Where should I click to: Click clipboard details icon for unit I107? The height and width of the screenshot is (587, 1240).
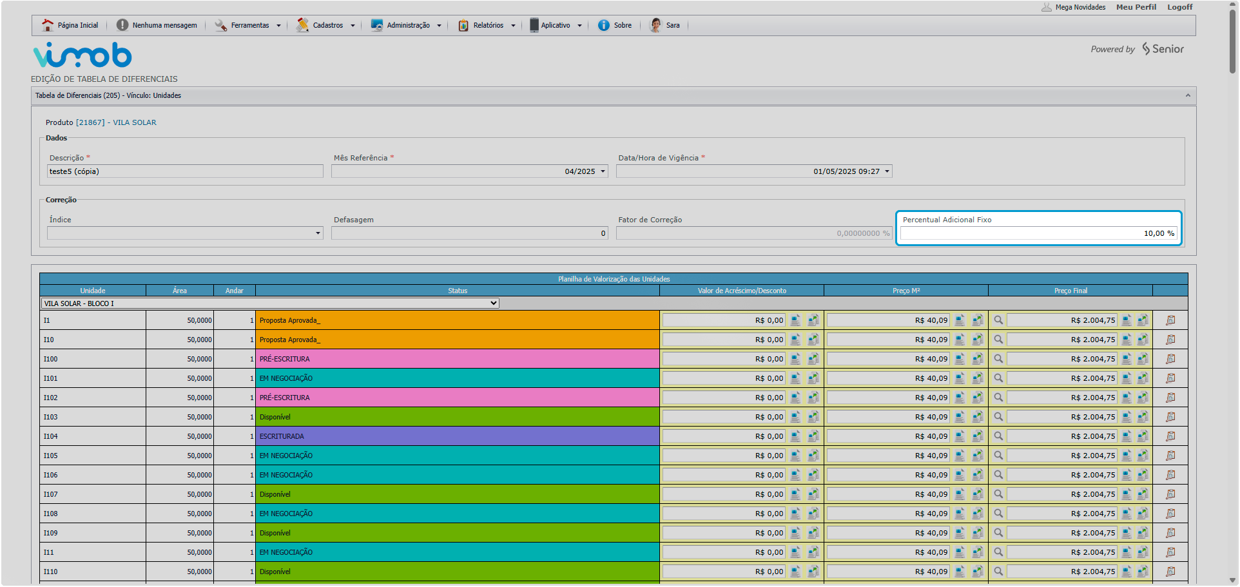tap(1170, 494)
